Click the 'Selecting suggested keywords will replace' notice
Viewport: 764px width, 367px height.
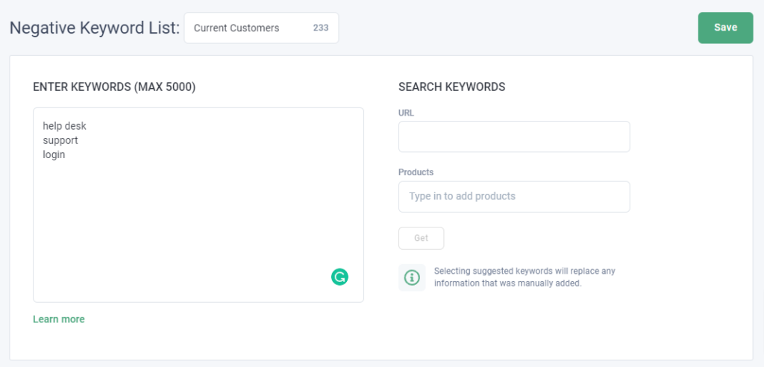point(525,277)
